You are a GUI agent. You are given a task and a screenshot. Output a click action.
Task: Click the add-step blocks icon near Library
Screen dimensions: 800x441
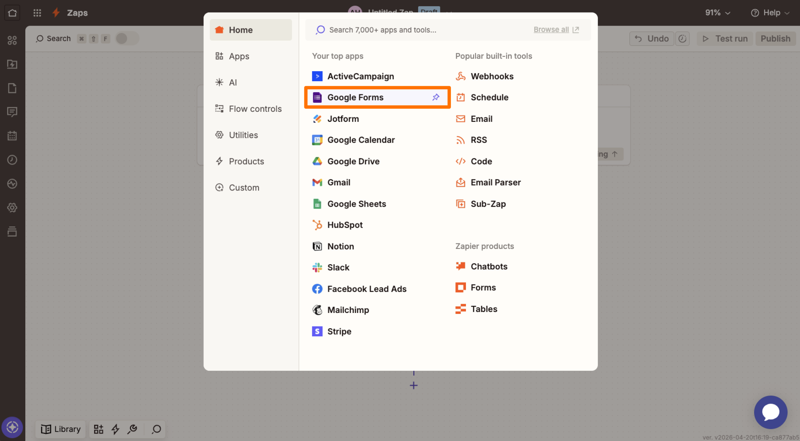98,429
